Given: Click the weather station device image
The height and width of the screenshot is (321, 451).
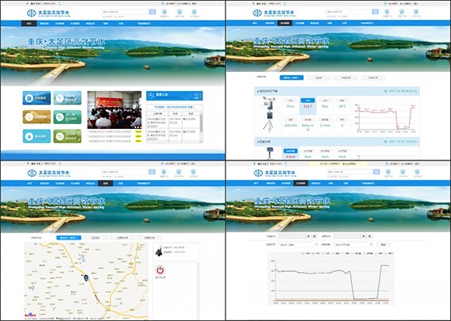Looking at the screenshot, I should 268,115.
